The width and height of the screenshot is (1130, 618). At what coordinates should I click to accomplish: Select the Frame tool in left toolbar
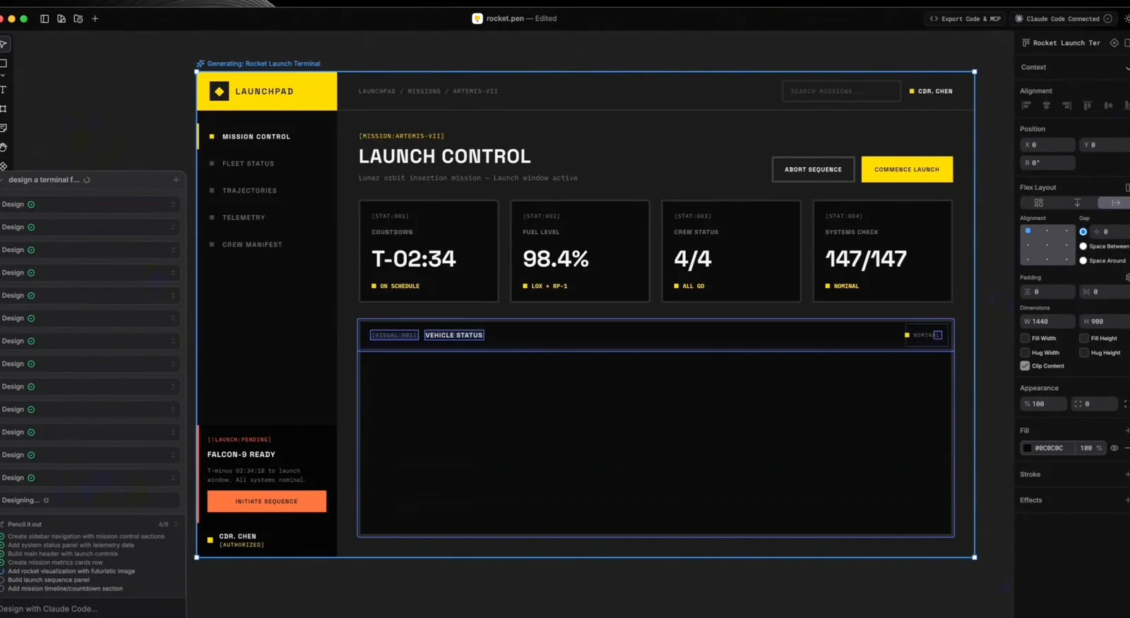click(x=4, y=109)
